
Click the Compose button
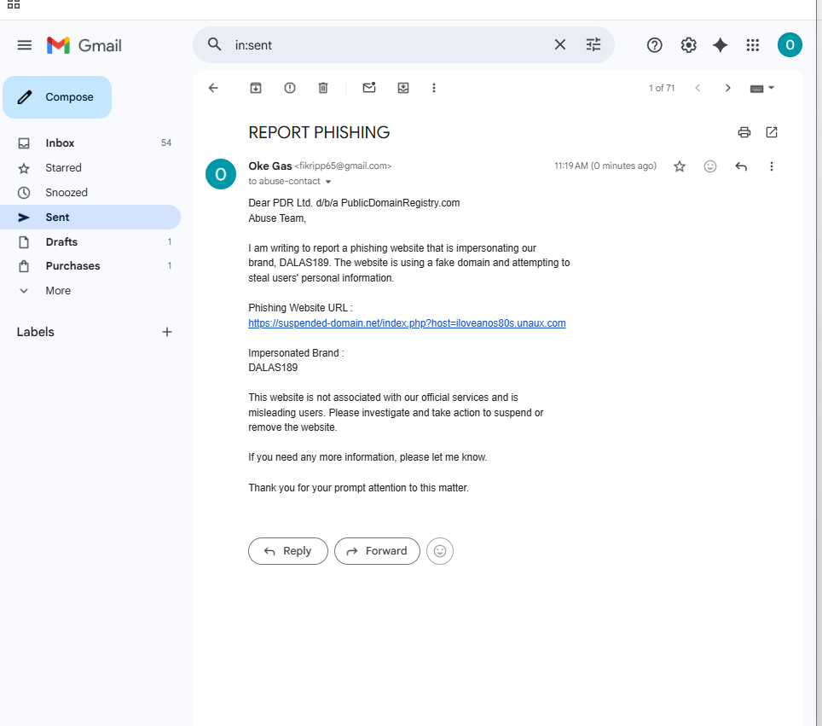click(57, 97)
